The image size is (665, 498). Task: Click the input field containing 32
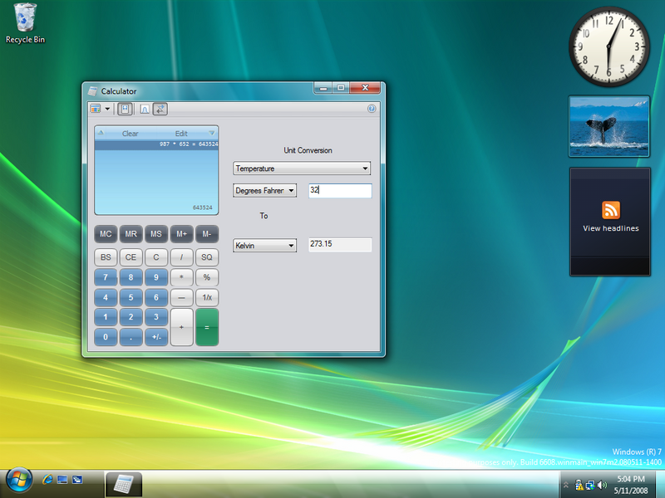click(x=340, y=191)
